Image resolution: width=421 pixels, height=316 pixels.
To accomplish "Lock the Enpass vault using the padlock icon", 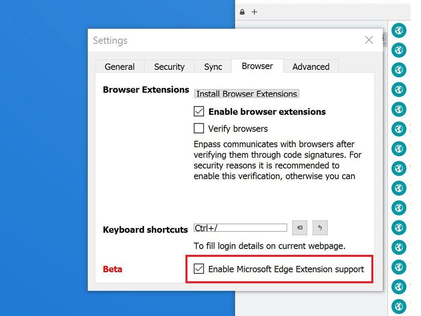I will click(x=242, y=12).
